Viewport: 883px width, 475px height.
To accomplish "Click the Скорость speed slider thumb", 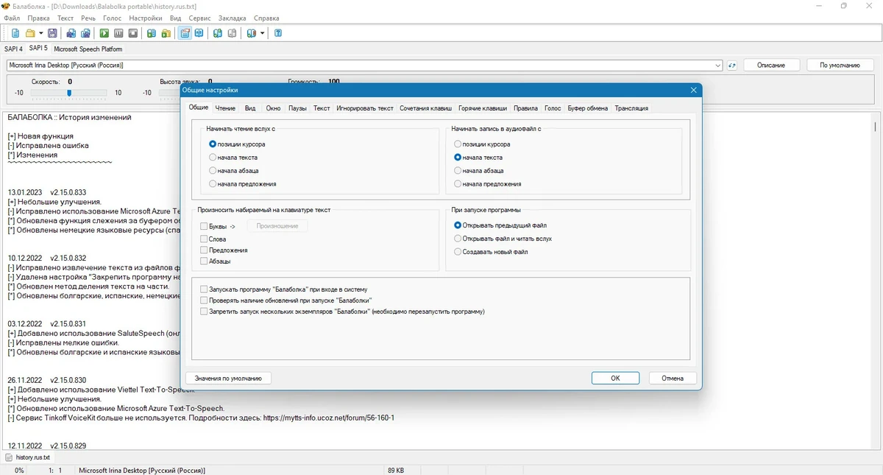I will pyautogui.click(x=68, y=93).
